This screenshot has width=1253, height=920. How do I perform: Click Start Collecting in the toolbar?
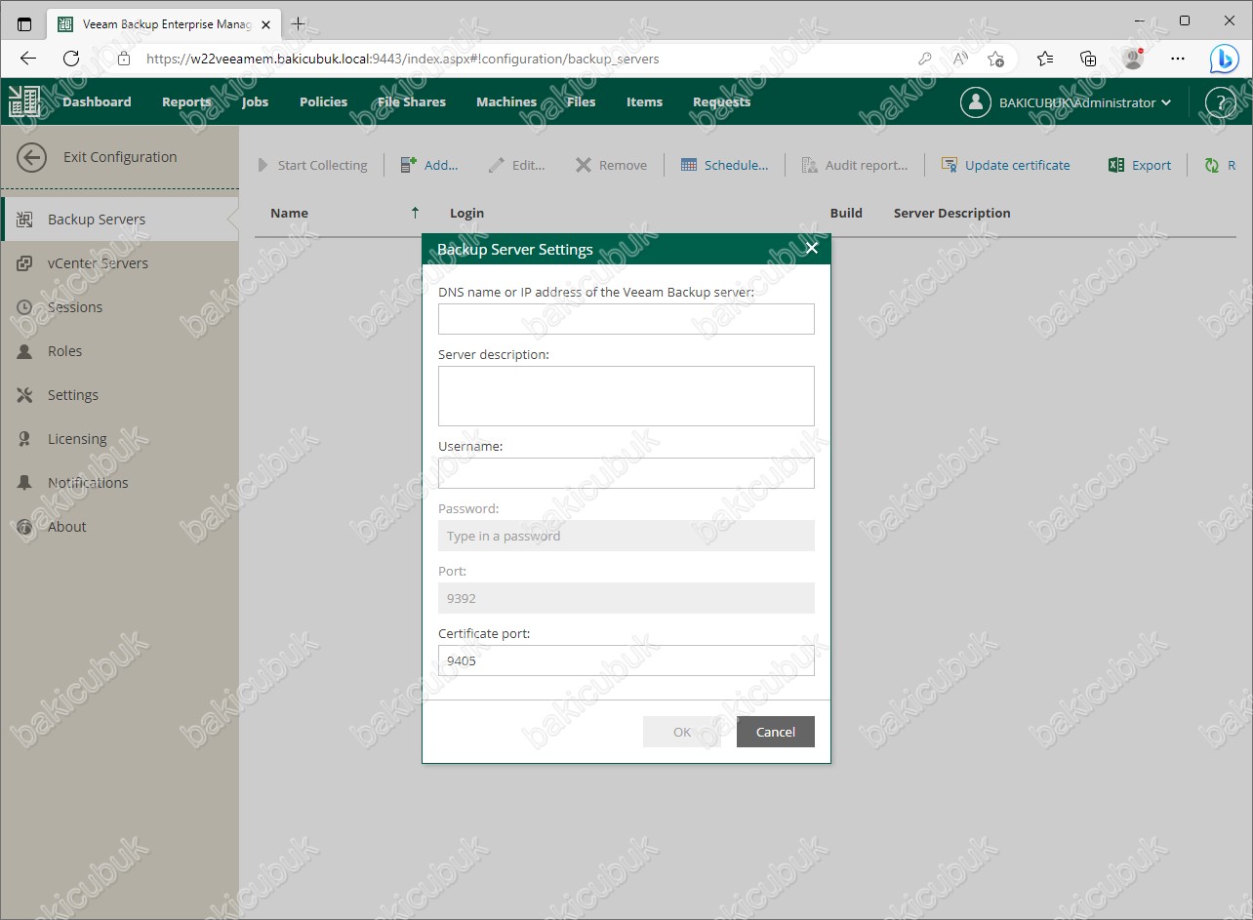coord(312,165)
